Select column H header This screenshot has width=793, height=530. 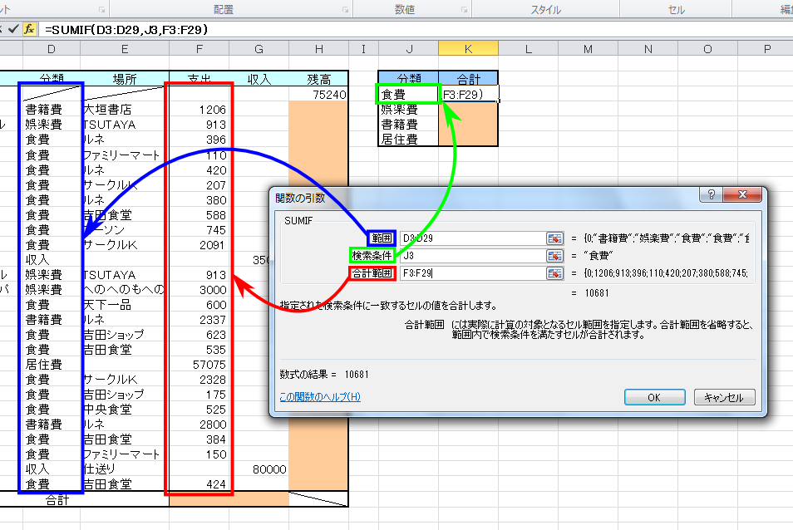(x=318, y=49)
